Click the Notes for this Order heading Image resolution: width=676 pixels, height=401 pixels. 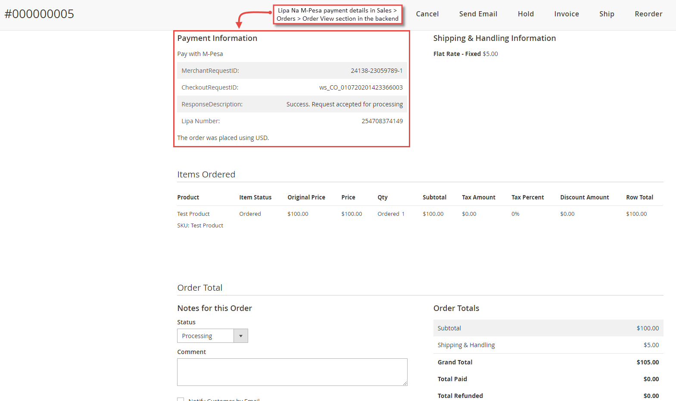coord(215,308)
